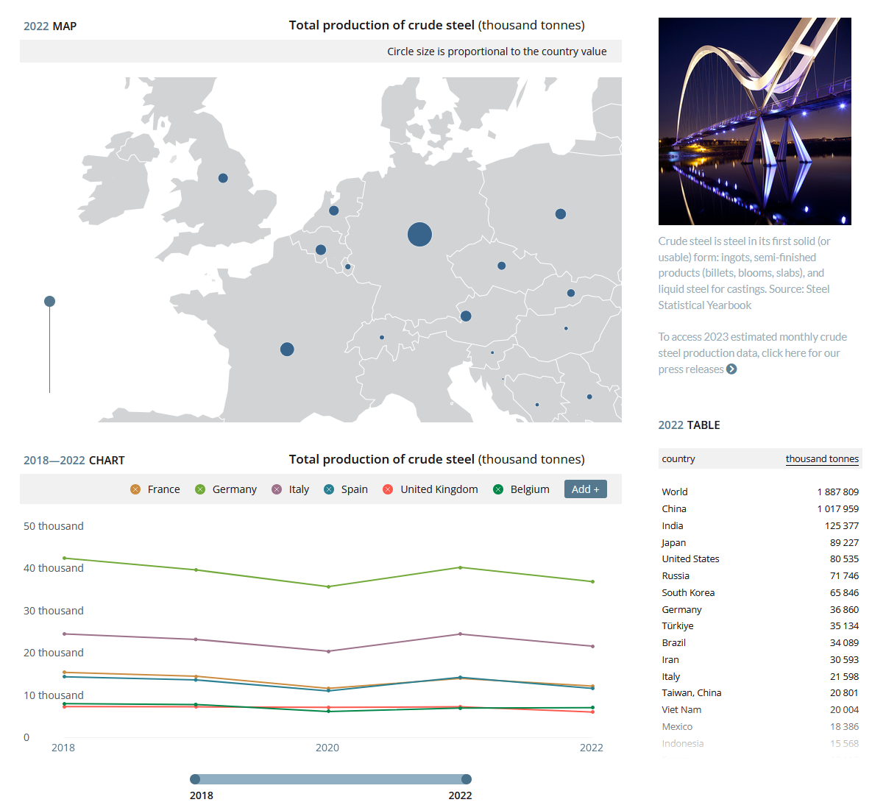Click the country column header

tap(678, 458)
